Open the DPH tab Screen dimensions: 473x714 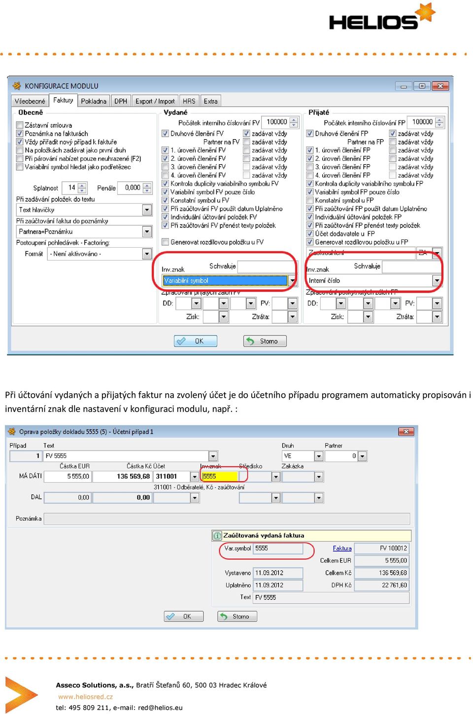coord(121,101)
